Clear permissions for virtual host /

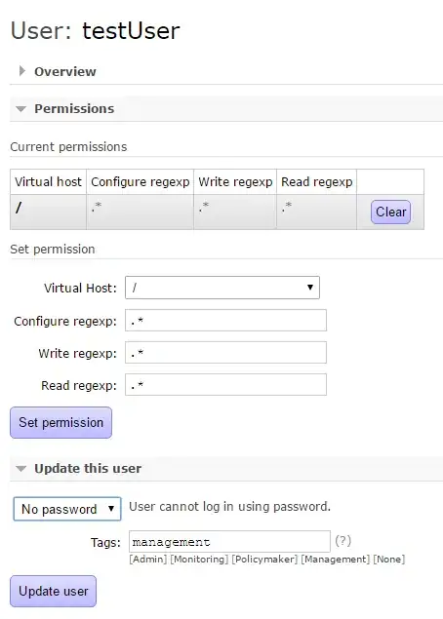point(390,212)
